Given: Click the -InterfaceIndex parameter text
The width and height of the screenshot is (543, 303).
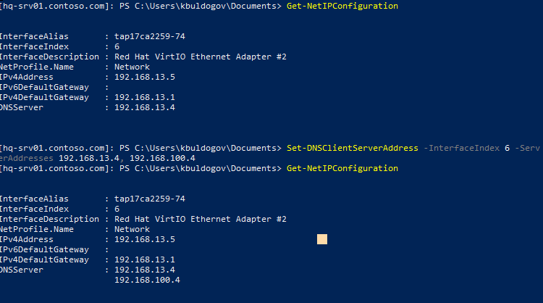Looking at the screenshot, I should tap(462, 148).
